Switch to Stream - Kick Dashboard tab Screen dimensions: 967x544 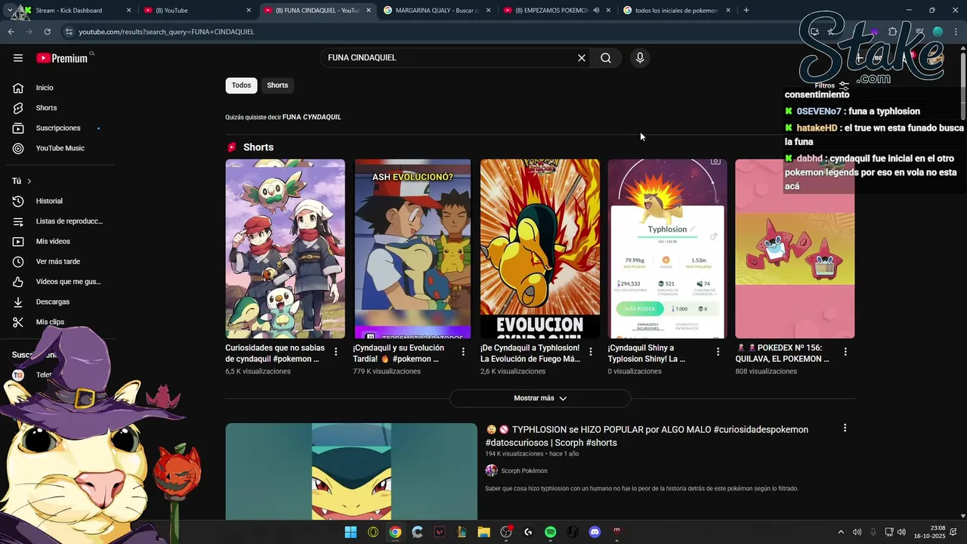tap(76, 11)
